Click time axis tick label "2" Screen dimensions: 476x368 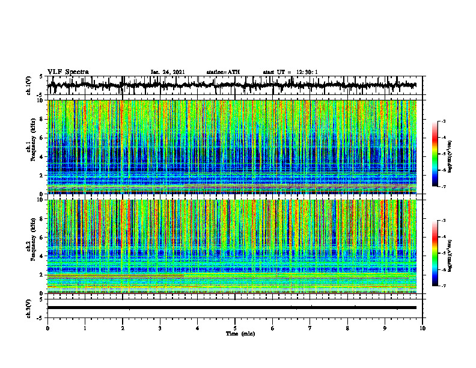pos(123,328)
